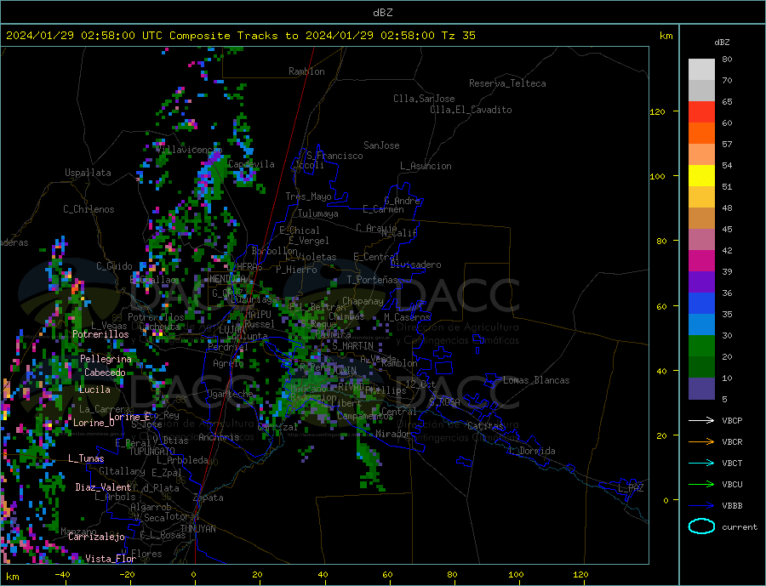
Task: Click the map label 'Anchoris'
Action: pyautogui.click(x=219, y=437)
